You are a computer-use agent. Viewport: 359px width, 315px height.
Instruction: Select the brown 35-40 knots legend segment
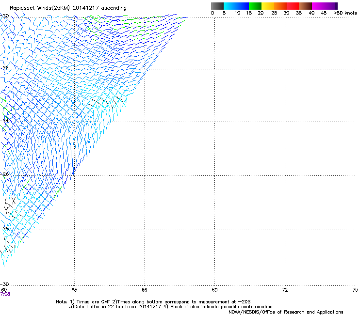[306, 6]
